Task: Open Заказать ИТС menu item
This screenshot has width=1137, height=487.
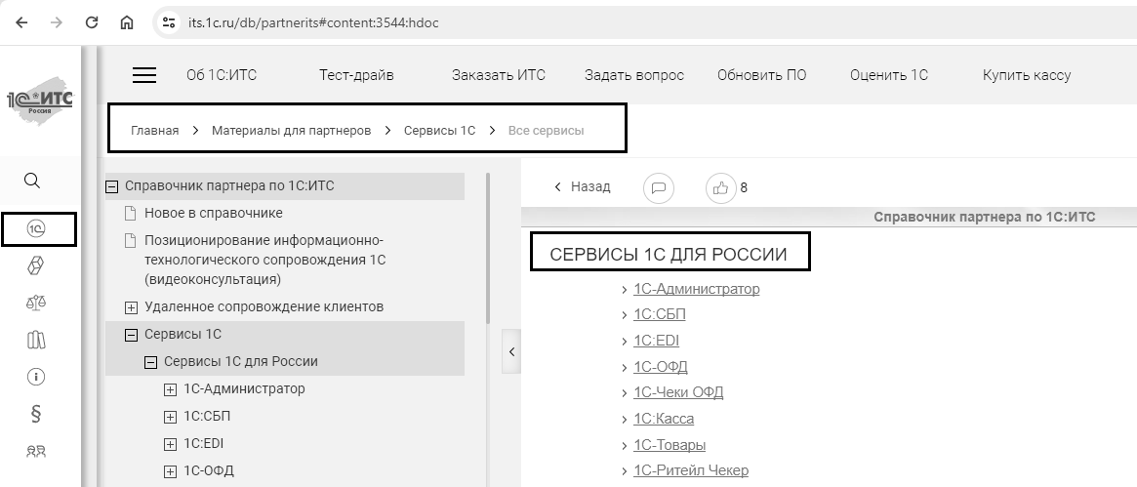Action: [x=498, y=74]
